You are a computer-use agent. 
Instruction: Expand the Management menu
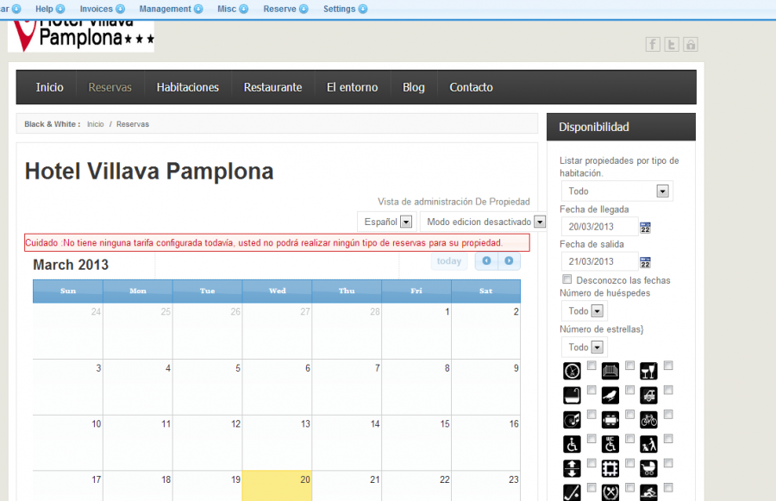pyautogui.click(x=171, y=9)
